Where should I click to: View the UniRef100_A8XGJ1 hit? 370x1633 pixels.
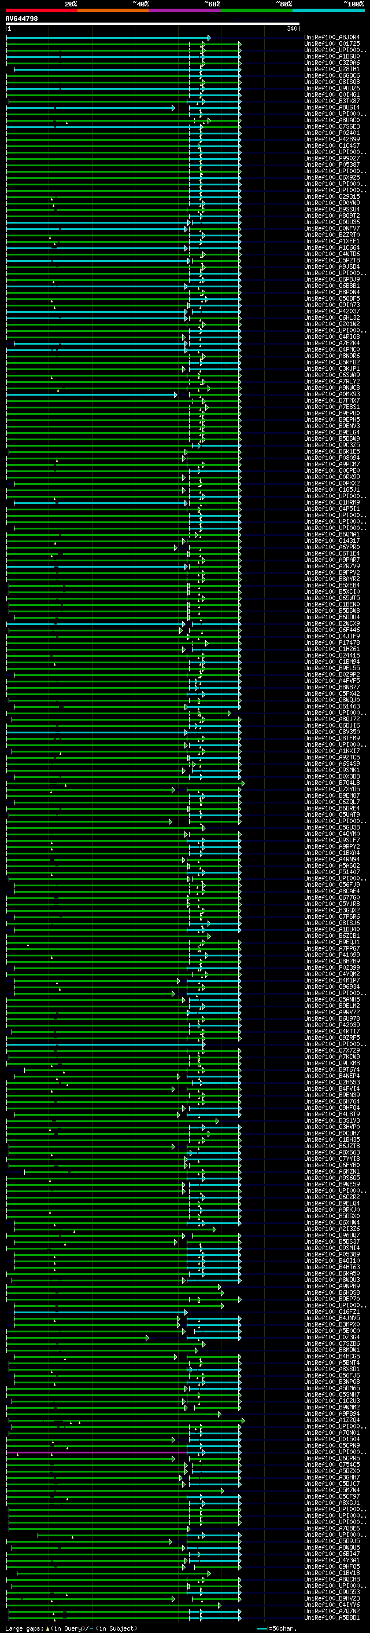coord(332,1503)
